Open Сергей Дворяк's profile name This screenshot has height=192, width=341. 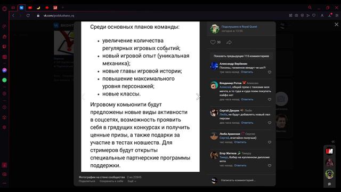(x=229, y=110)
